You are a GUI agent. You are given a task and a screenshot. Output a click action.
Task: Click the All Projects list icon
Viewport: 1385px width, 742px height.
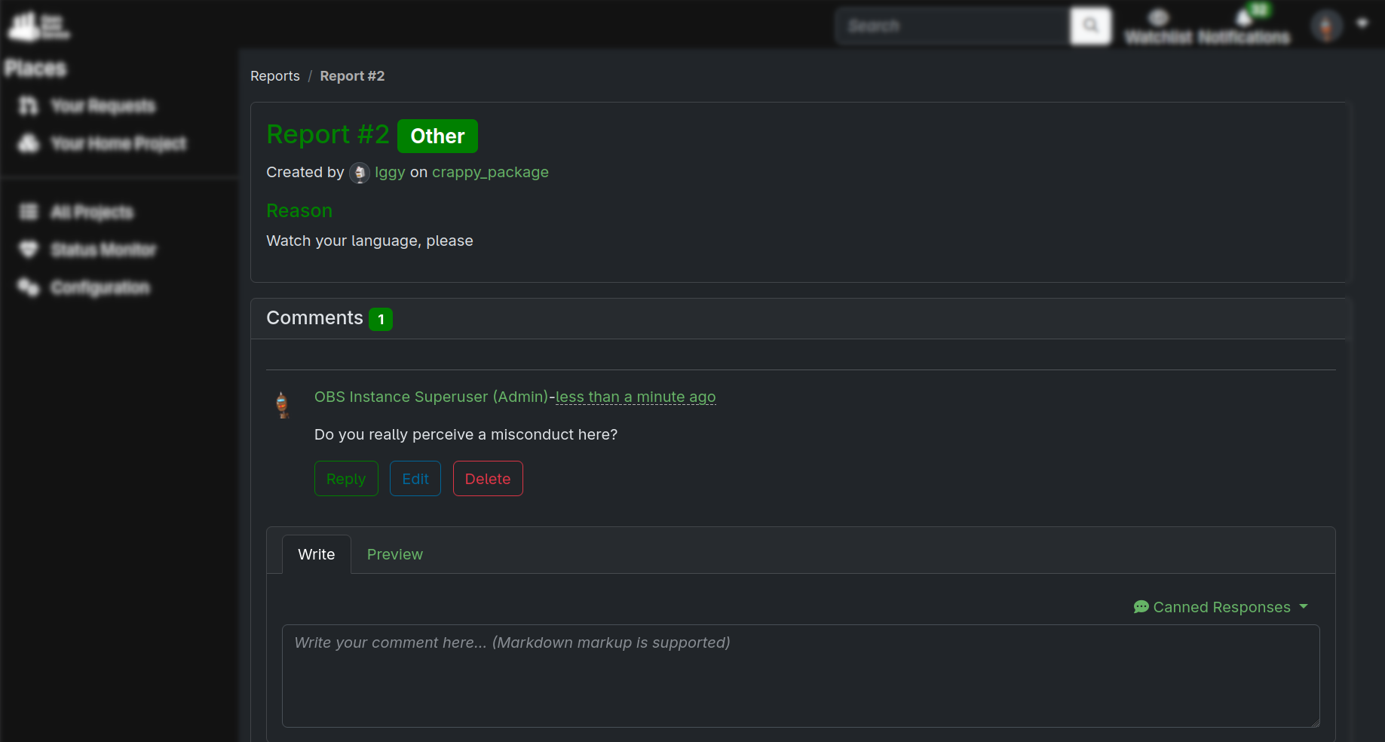tap(29, 212)
